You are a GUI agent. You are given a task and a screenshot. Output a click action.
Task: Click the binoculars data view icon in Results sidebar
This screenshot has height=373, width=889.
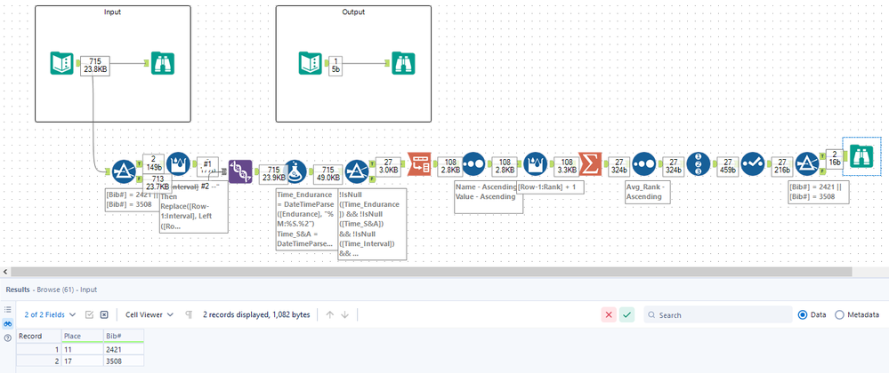(8, 324)
